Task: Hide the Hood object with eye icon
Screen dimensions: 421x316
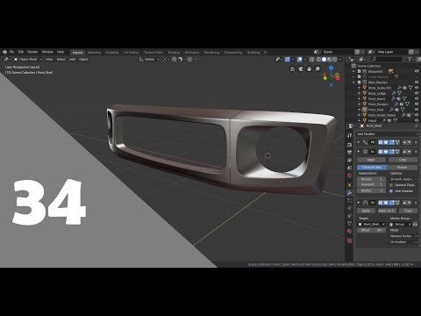Action: coord(417,120)
